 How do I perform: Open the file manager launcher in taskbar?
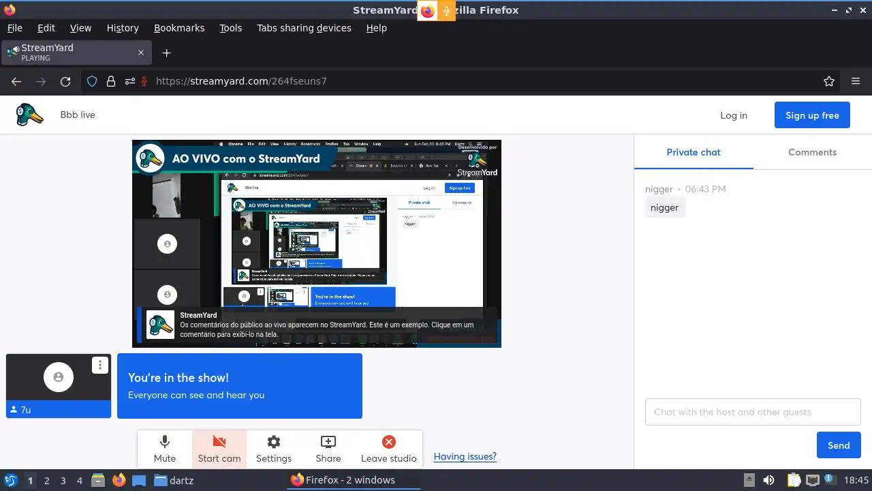click(98, 480)
